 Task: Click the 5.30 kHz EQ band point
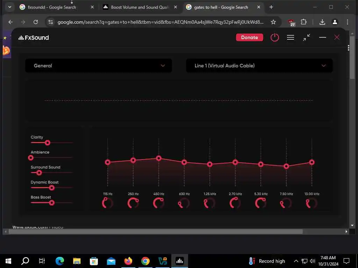[x=261, y=164]
